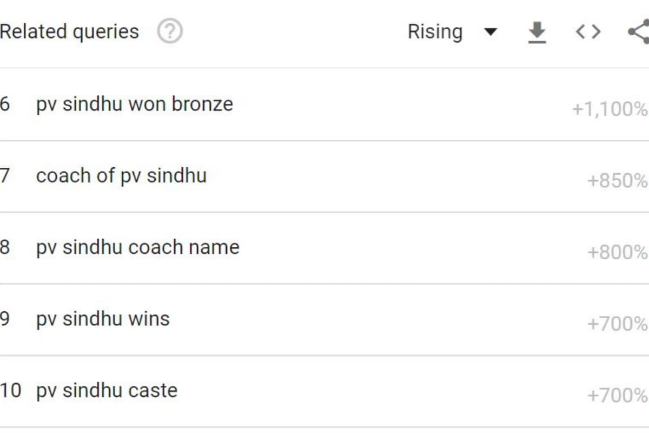This screenshot has height=433, width=649.
Task: Expand the Rising dropdown arrow
Action: (x=491, y=32)
